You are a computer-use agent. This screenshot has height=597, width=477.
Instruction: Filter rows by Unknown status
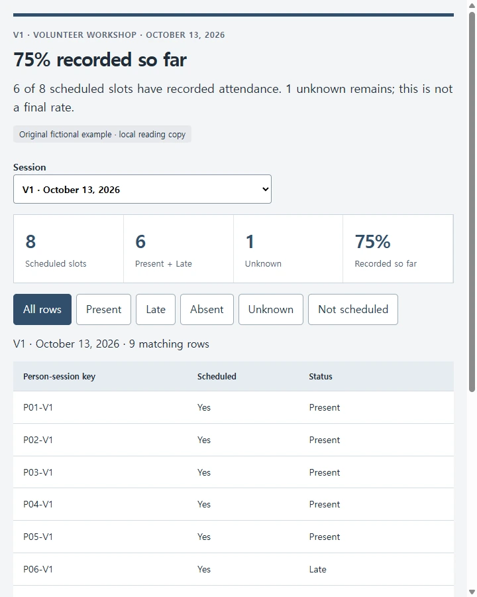(x=271, y=309)
